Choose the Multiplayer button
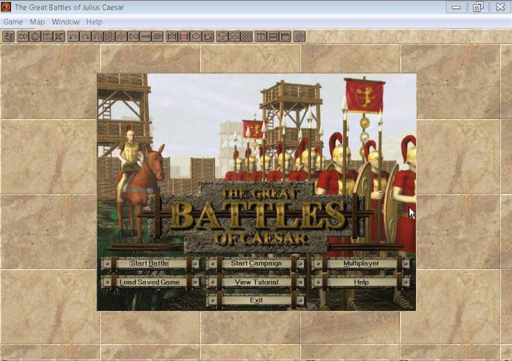The height and width of the screenshot is (361, 512). (x=361, y=263)
